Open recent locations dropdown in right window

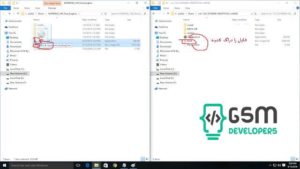164,14
